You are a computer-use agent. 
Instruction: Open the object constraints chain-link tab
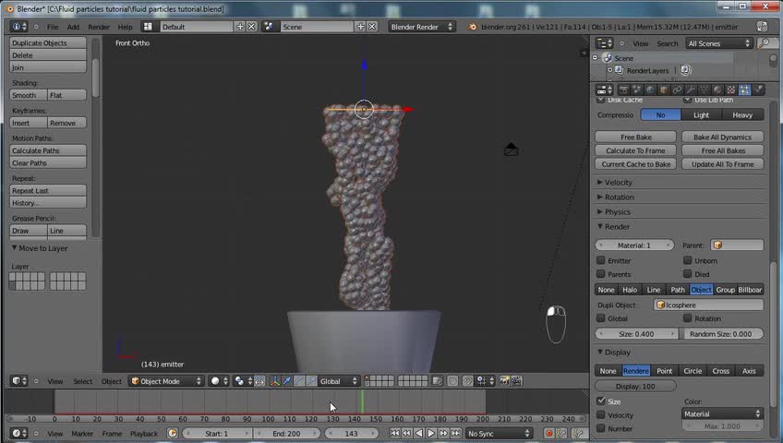(677, 90)
